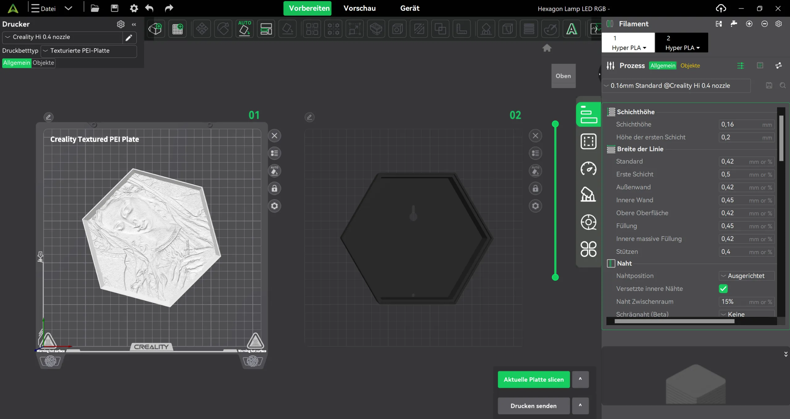Open the mesh boolean tool
Image resolution: width=790 pixels, height=419 pixels.
click(440, 29)
